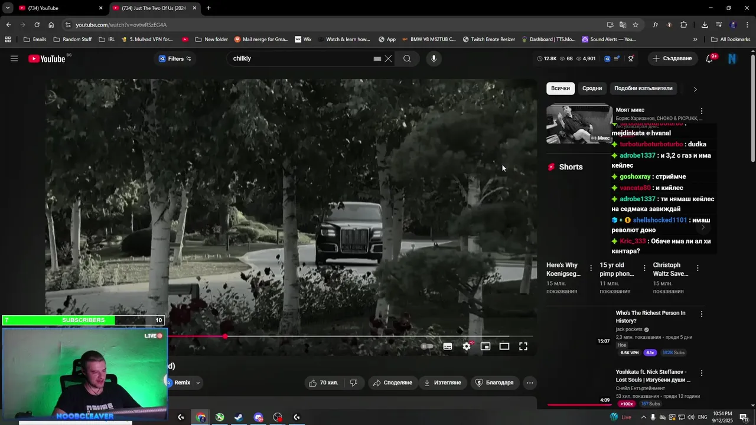Open the browser downloads icon
Screen dimensions: 756x425
(x=705, y=25)
